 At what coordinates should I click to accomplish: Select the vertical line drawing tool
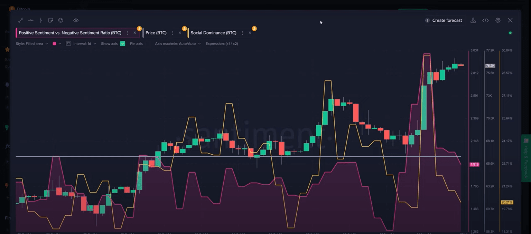(41, 20)
